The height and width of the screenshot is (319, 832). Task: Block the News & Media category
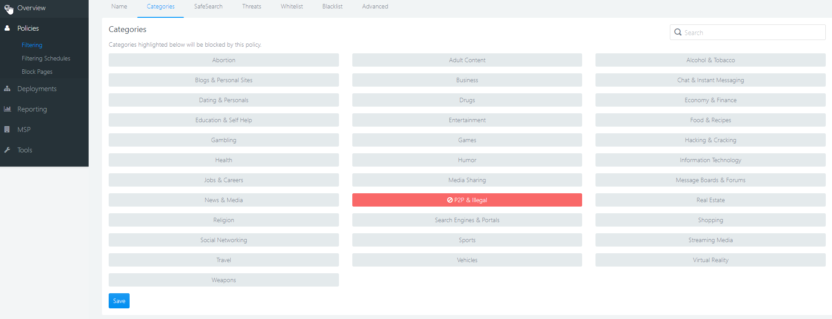pyautogui.click(x=224, y=200)
